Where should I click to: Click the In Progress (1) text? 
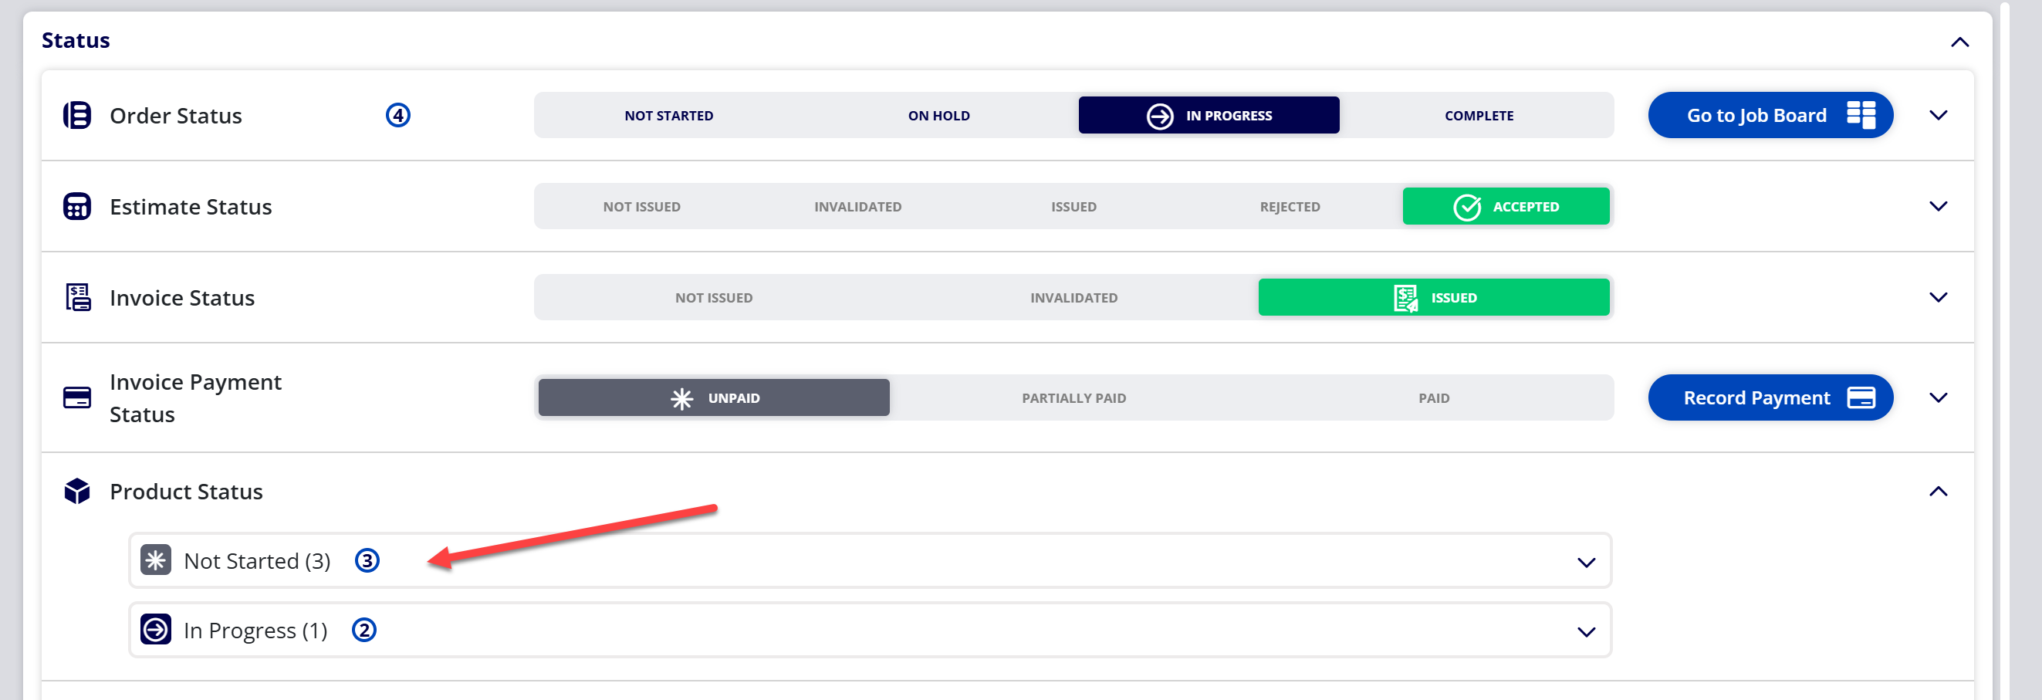(255, 631)
